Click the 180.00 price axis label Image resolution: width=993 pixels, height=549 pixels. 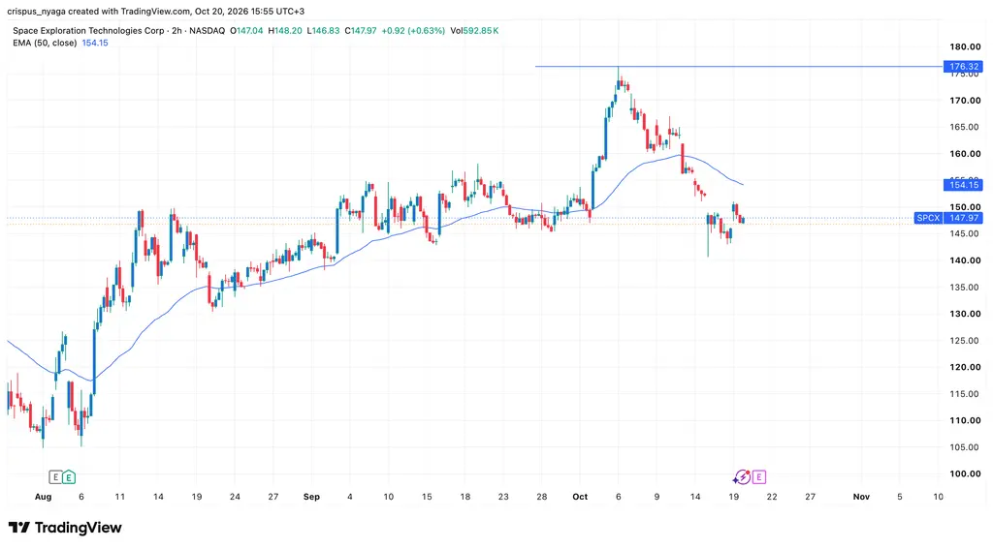[965, 46]
